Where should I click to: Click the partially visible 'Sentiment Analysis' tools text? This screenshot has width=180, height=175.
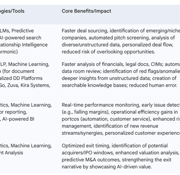pyautogui.click(x=12, y=153)
